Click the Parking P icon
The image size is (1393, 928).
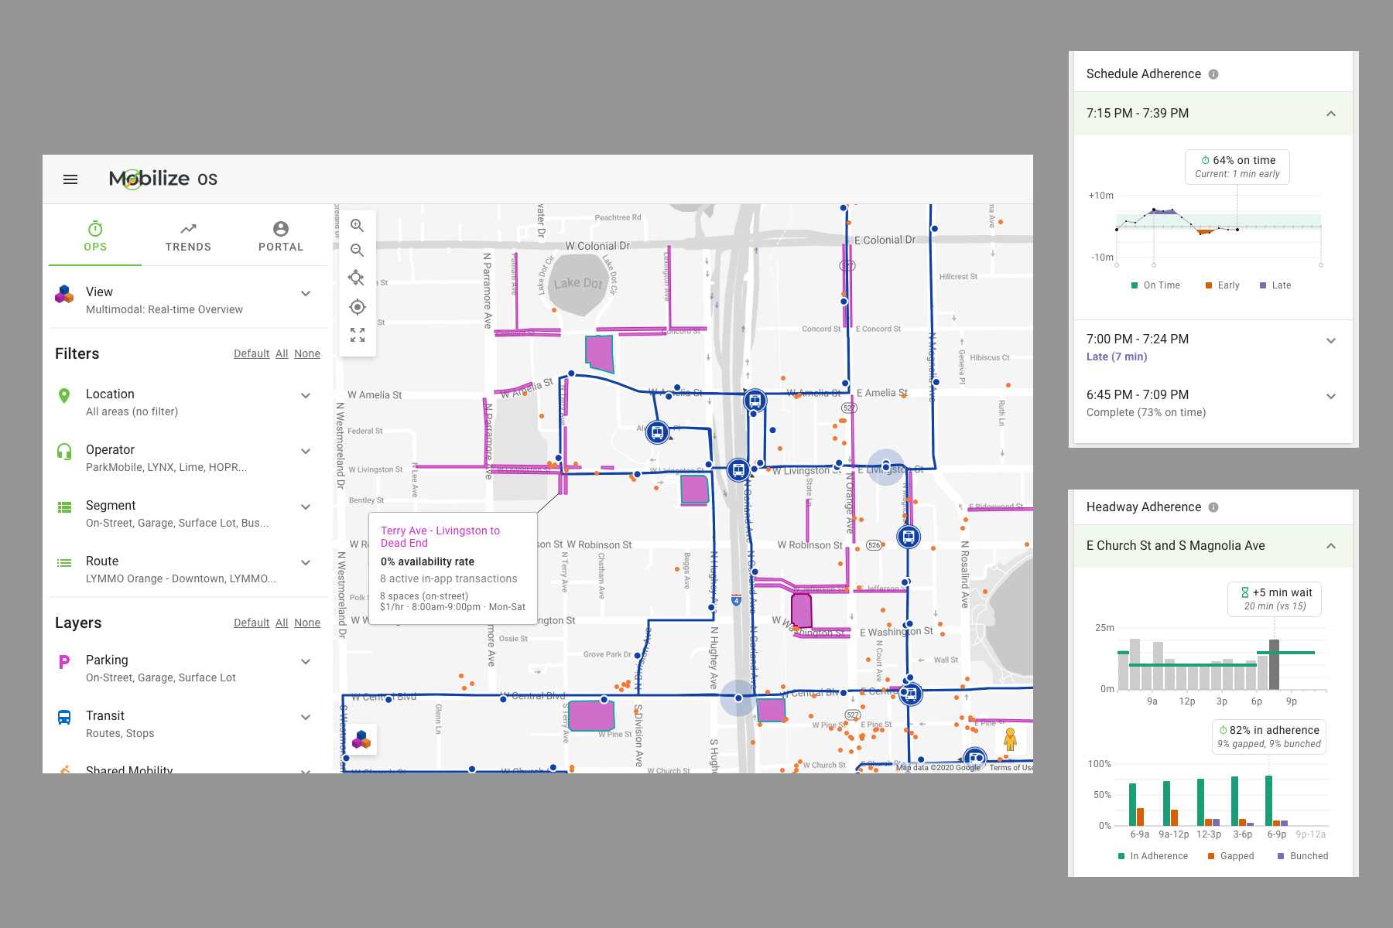pyautogui.click(x=64, y=662)
